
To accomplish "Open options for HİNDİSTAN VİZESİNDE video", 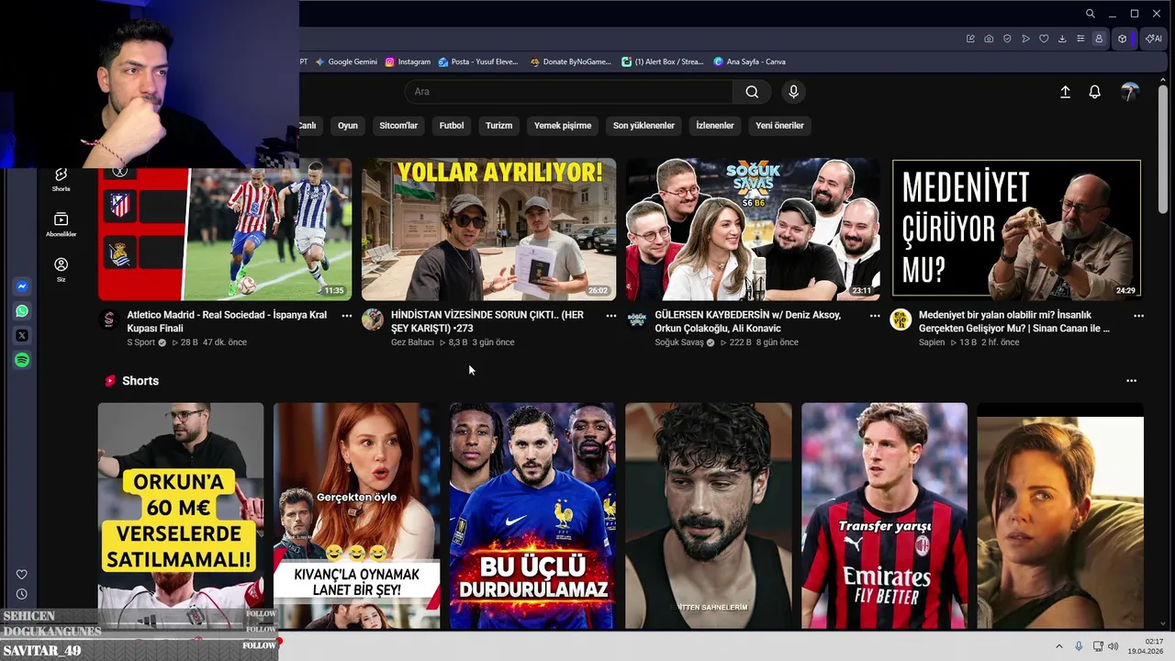I will coord(611,316).
